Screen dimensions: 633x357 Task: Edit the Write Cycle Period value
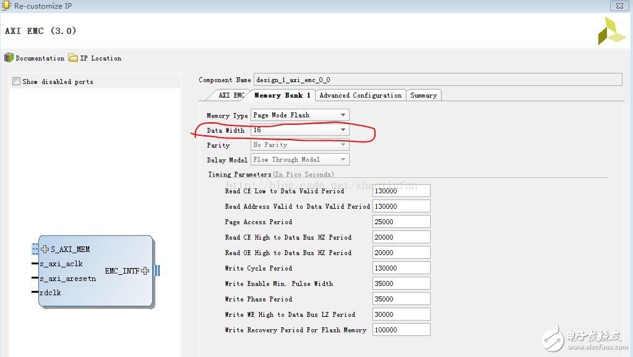coord(401,268)
